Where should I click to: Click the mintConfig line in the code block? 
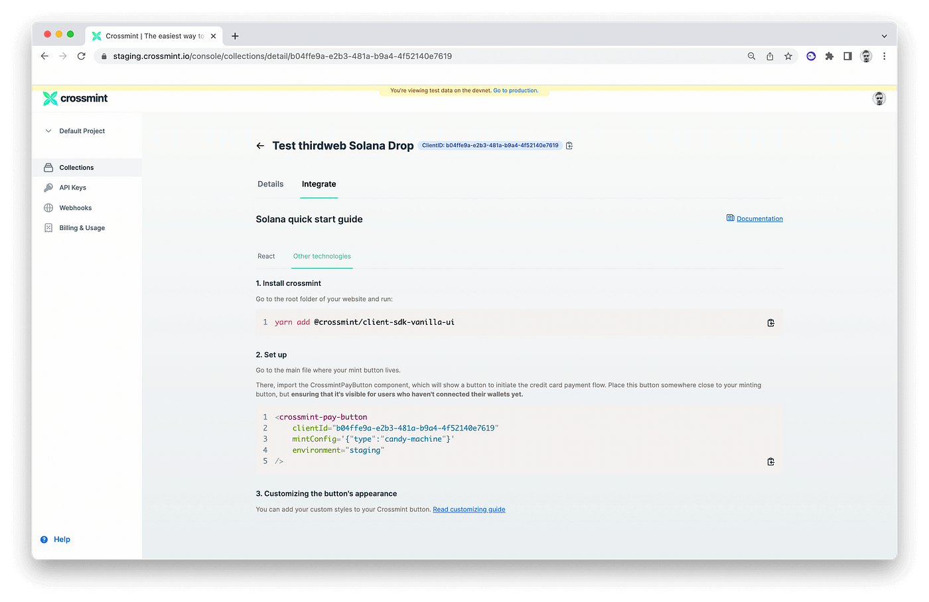(x=373, y=440)
